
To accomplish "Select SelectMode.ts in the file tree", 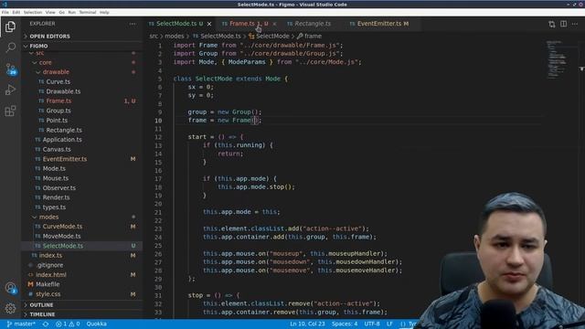I will [82, 246].
